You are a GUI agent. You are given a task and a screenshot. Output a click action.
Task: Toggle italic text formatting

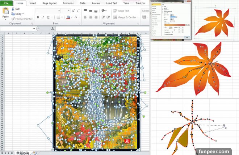[x=43, y=17]
